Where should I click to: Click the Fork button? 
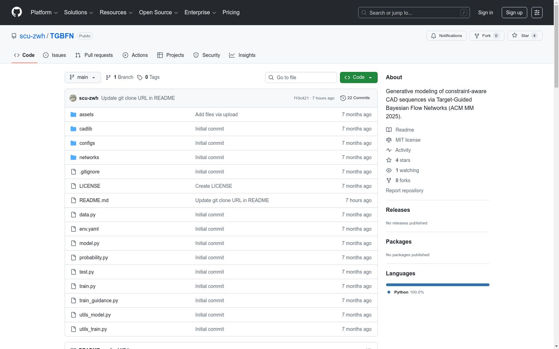coord(487,36)
